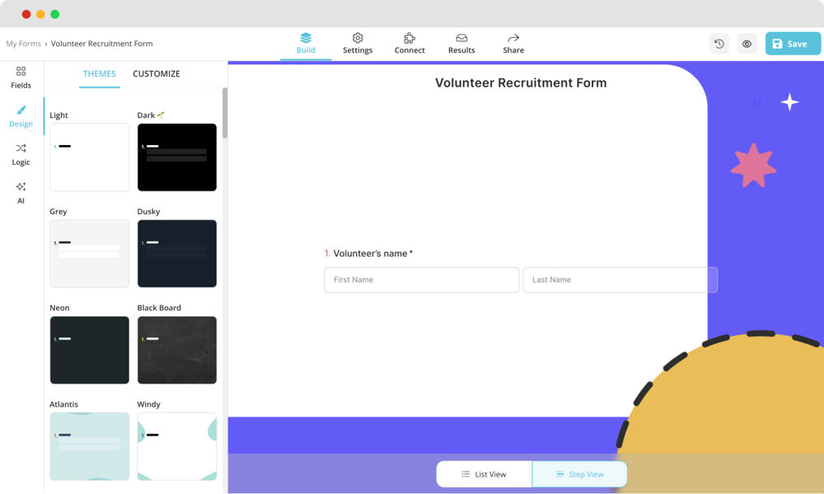Preview form with the eye icon

pyautogui.click(x=747, y=44)
